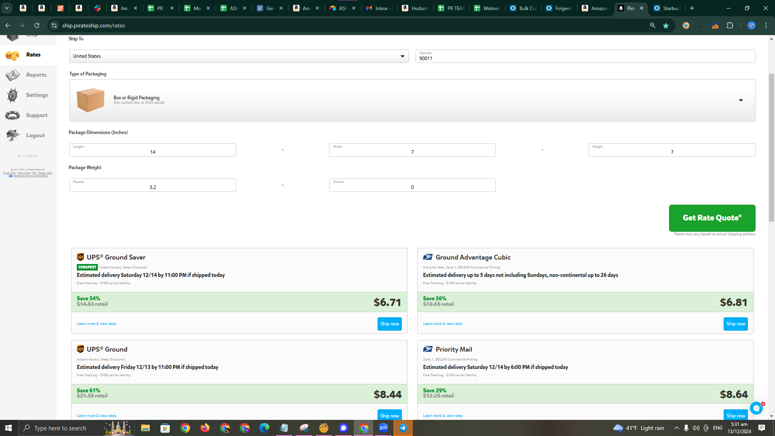Collapse the left sidebar
The width and height of the screenshot is (775, 436).
tap(27, 156)
